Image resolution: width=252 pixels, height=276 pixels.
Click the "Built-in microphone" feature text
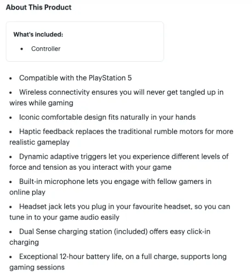pos(110,187)
